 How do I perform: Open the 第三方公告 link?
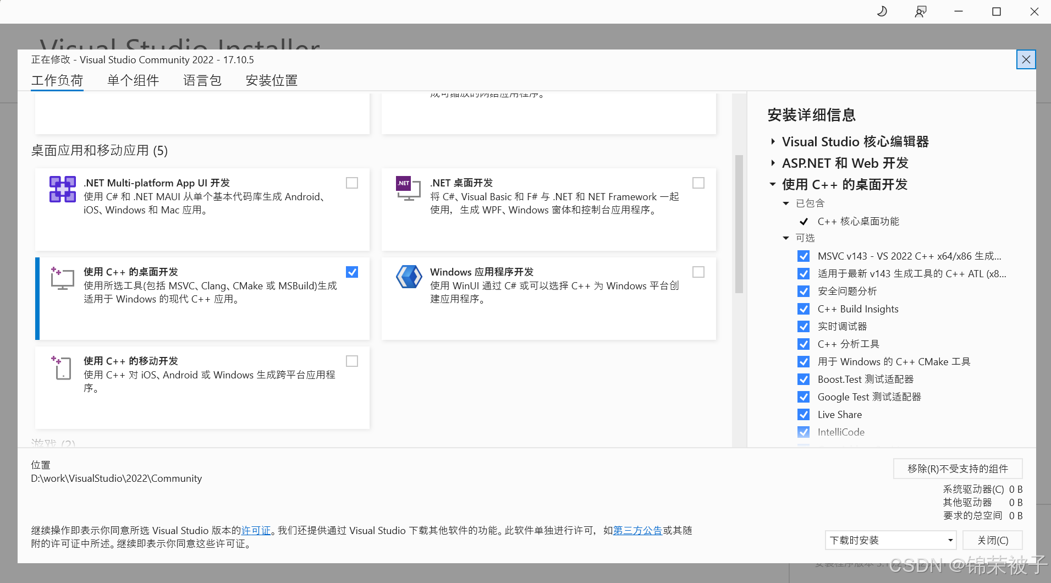point(638,531)
